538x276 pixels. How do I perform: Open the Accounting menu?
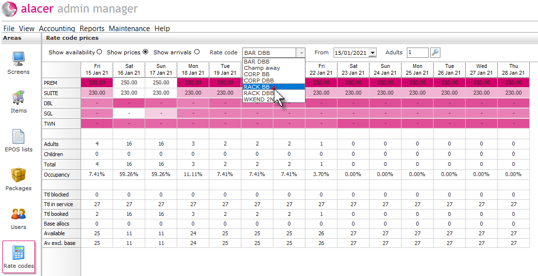[57, 29]
